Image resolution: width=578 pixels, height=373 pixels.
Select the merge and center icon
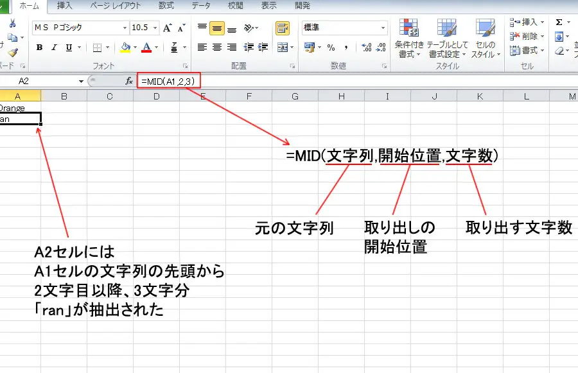click(282, 48)
